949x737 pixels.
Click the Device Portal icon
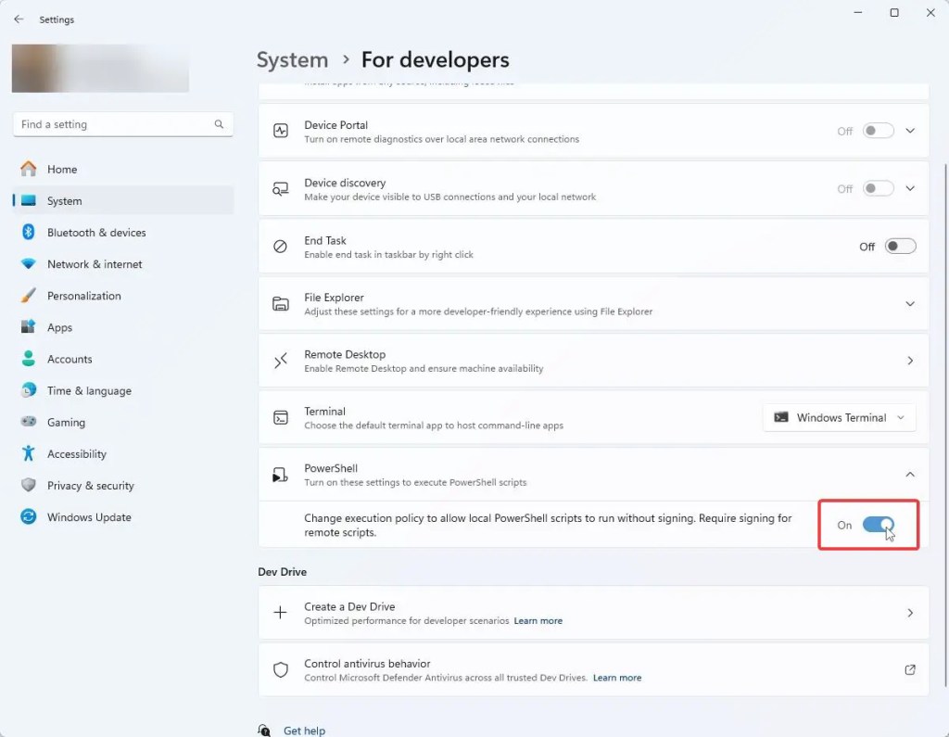point(281,130)
